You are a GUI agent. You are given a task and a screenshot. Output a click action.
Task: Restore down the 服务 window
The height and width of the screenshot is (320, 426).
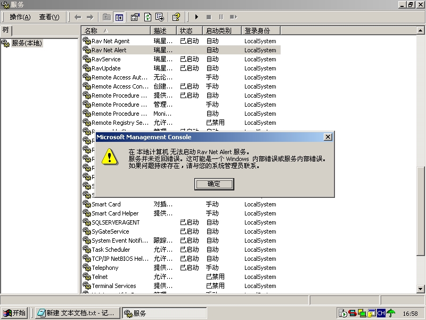tap(411, 5)
